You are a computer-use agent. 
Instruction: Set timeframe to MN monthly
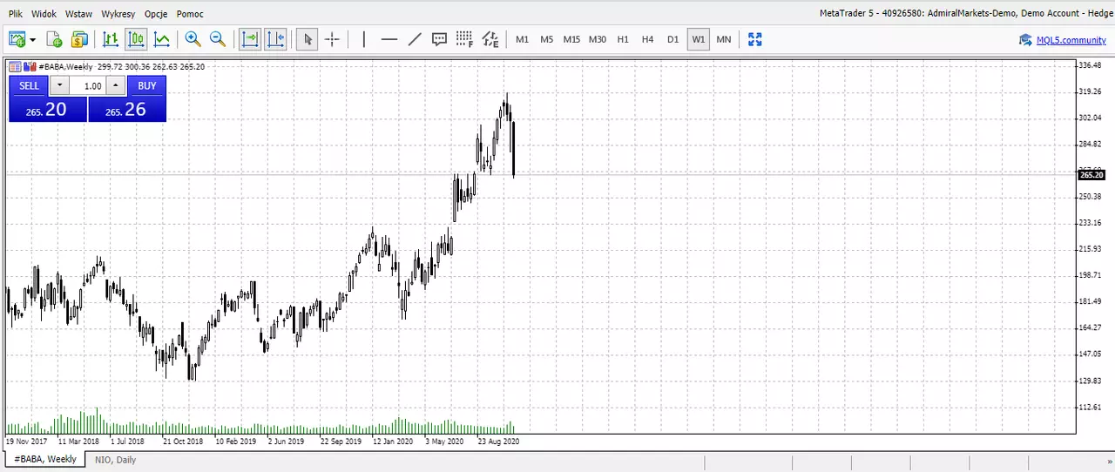click(723, 39)
